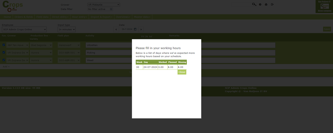Open the Home menu item
Image resolution: width=333 pixels, height=133 pixels.
tap(7, 17)
